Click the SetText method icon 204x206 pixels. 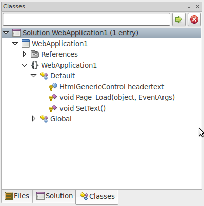pos(53,108)
